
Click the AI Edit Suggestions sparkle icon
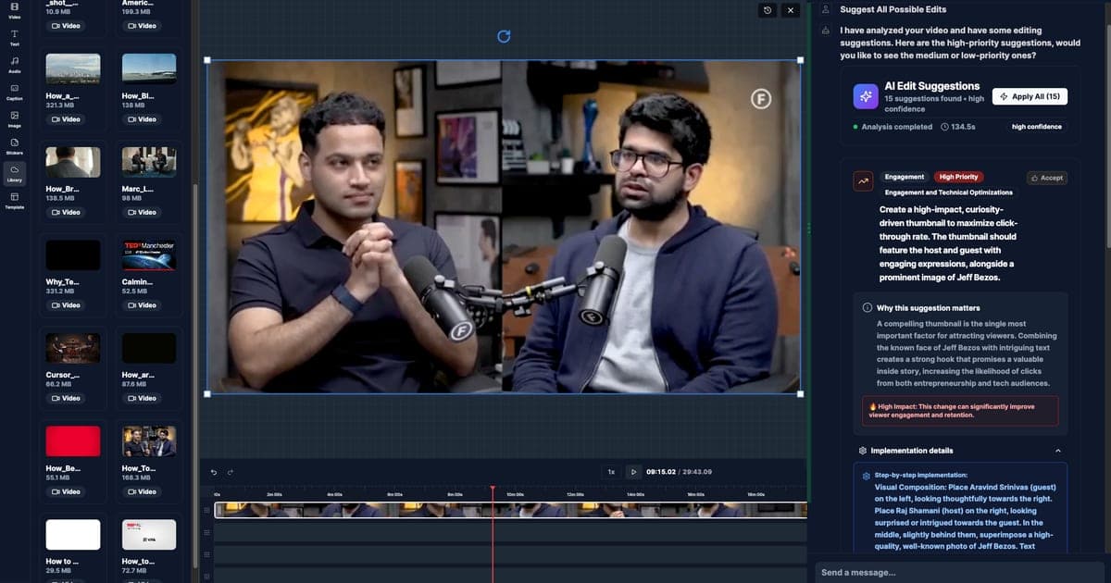click(866, 95)
